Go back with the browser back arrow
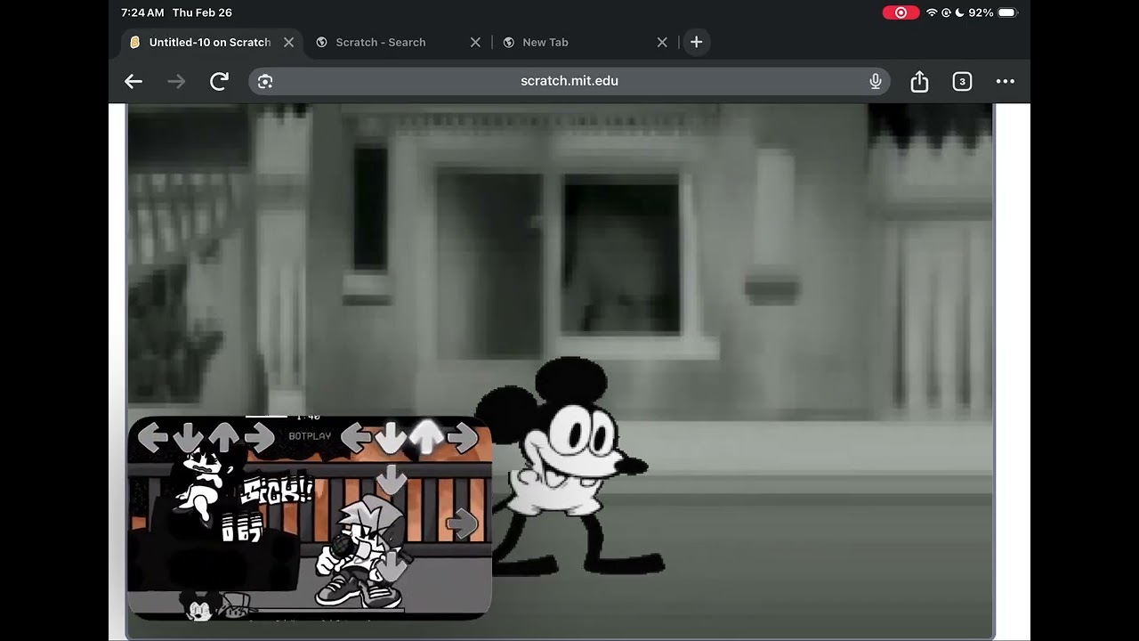Screen dimensions: 1139x641 133,81
